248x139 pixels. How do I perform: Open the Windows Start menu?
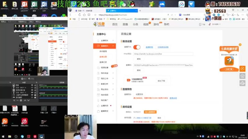coord(3,137)
